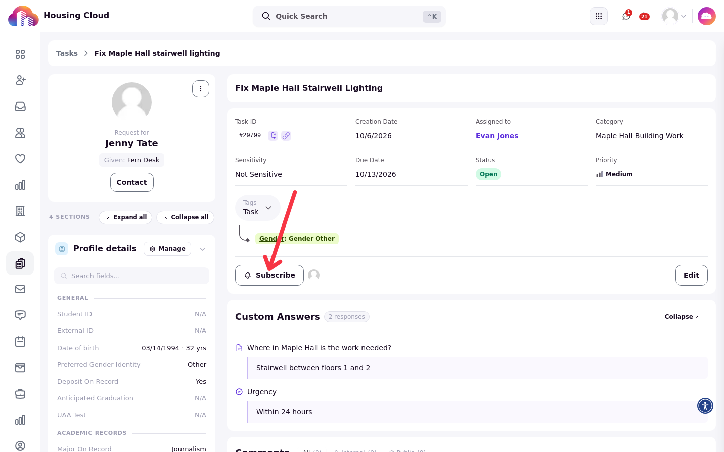Viewport: 724px width, 452px height.
Task: Click the heart icon in sidebar
Action: click(x=20, y=159)
